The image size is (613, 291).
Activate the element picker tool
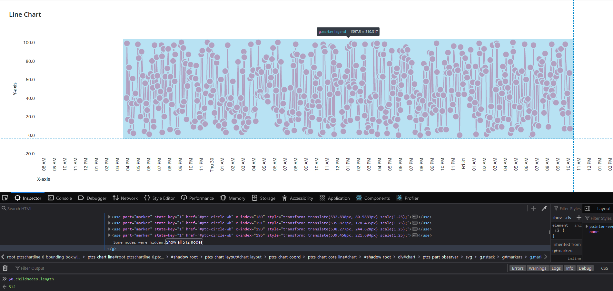[5, 198]
